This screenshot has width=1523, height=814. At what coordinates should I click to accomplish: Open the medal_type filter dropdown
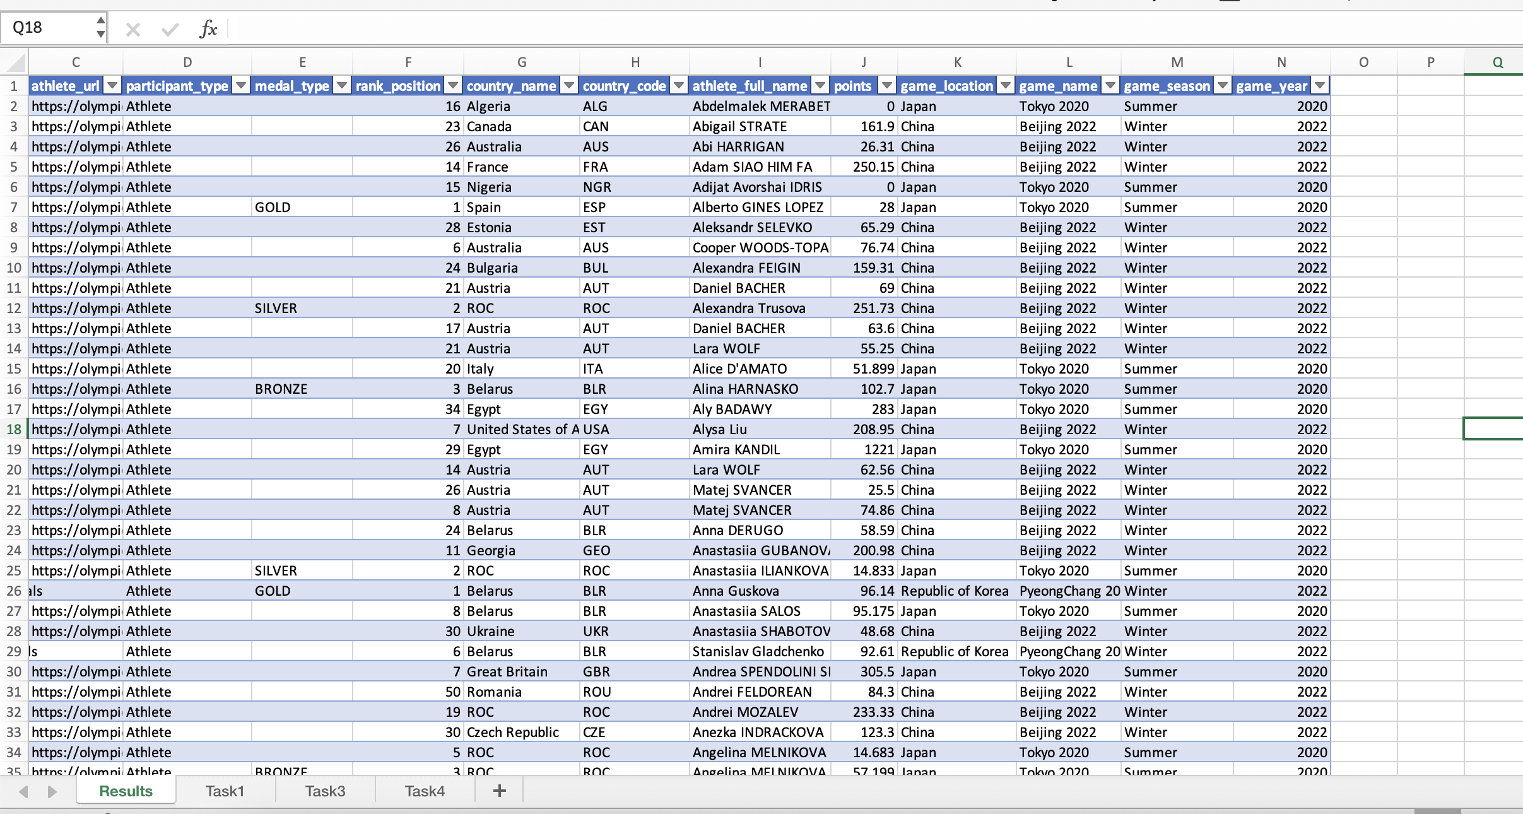342,86
